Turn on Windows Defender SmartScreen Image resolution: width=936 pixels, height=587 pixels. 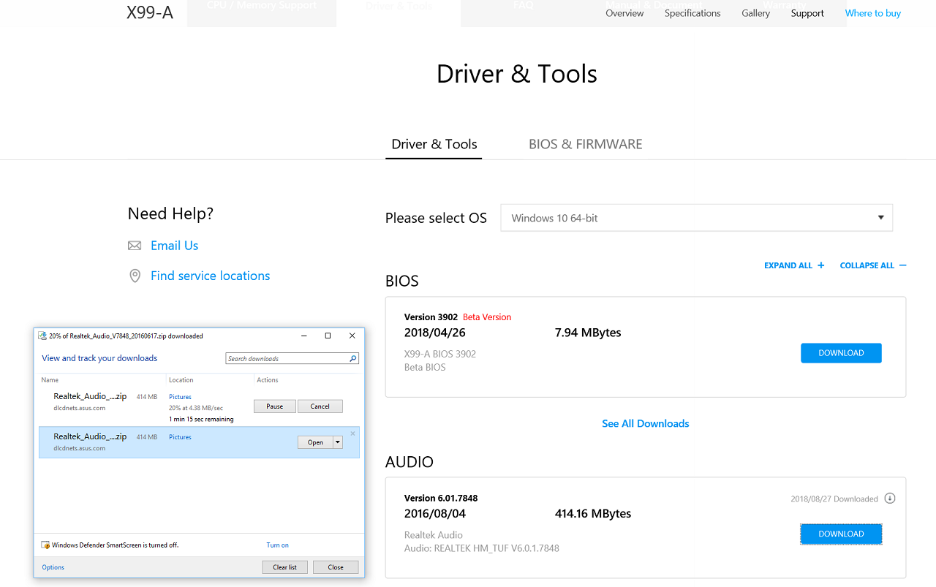pyautogui.click(x=277, y=545)
